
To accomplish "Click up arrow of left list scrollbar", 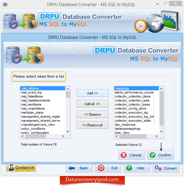I will pyautogui.click(x=68, y=89).
